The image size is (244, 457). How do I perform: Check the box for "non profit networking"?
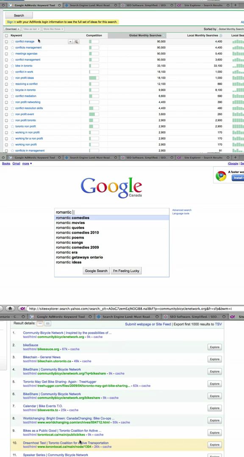pyautogui.click(x=6, y=102)
